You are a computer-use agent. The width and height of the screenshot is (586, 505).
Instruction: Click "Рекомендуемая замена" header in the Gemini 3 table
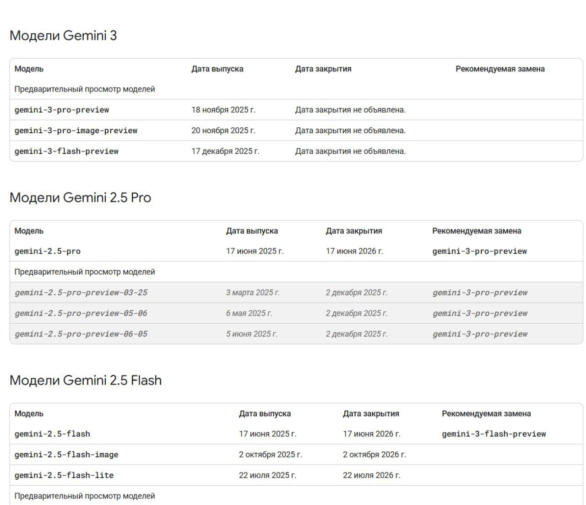pyautogui.click(x=500, y=69)
